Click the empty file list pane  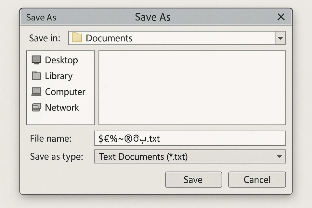192,88
